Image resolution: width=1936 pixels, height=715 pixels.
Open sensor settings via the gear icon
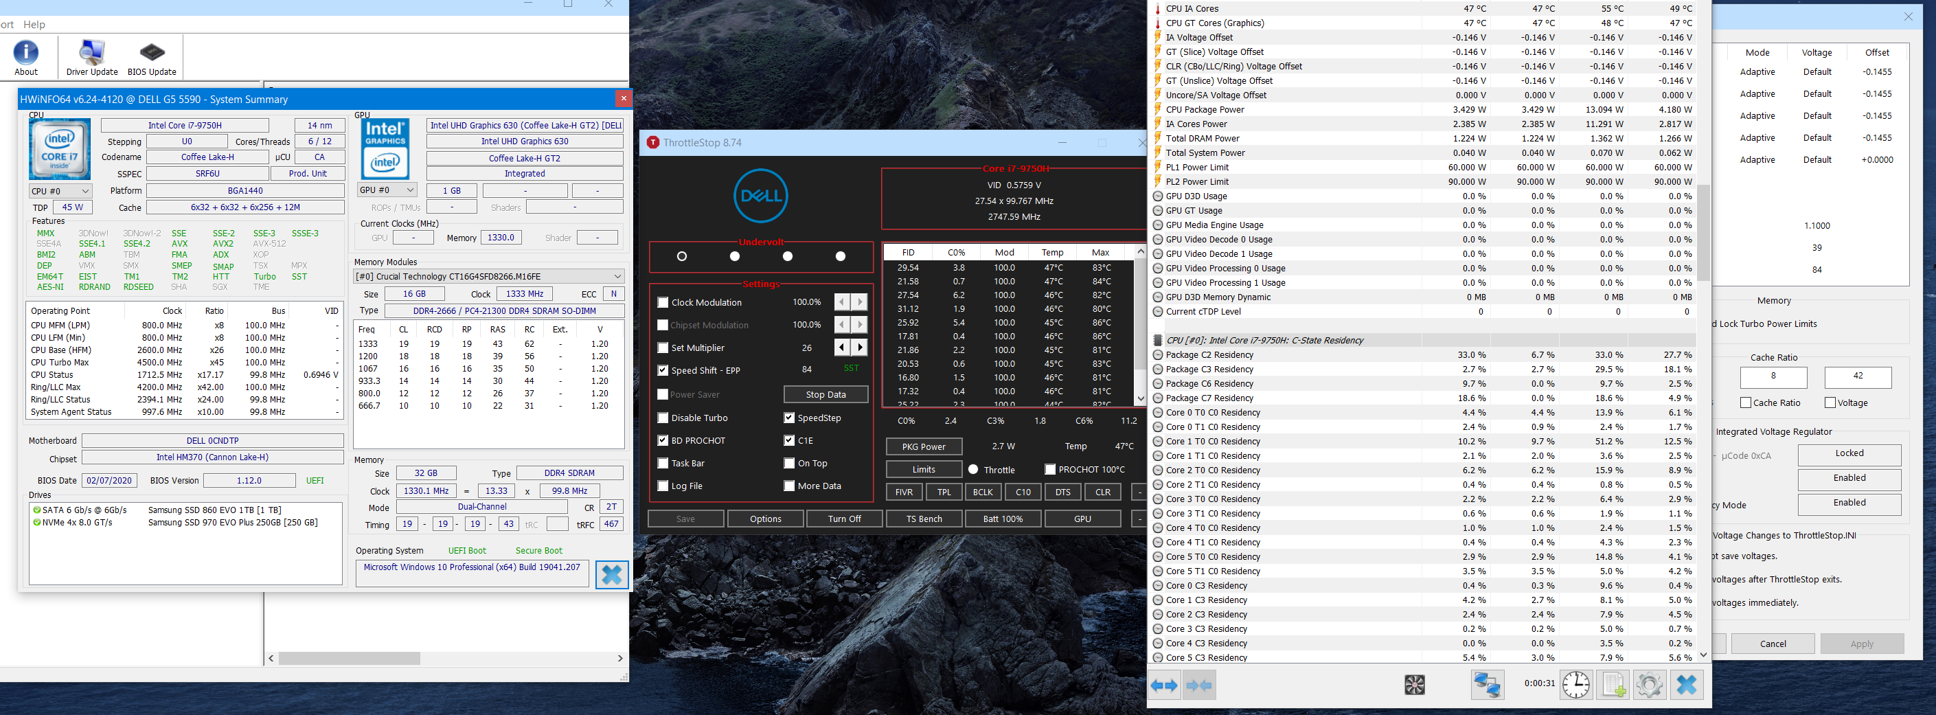pyautogui.click(x=1650, y=685)
